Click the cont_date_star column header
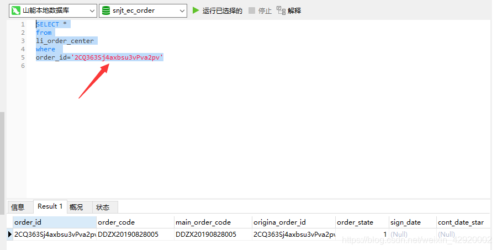Screen dimensions: 497x250 point(463,222)
